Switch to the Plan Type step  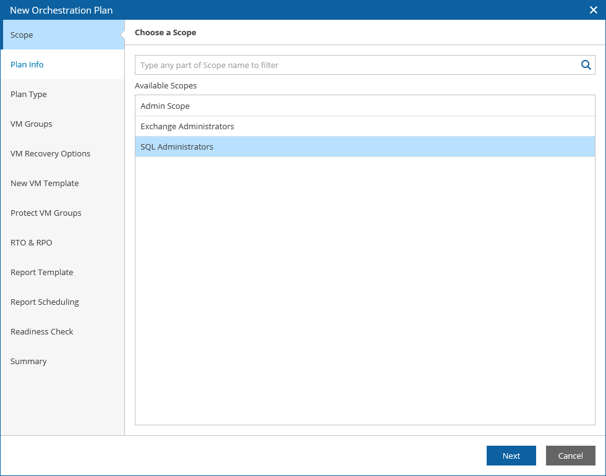[x=28, y=94]
